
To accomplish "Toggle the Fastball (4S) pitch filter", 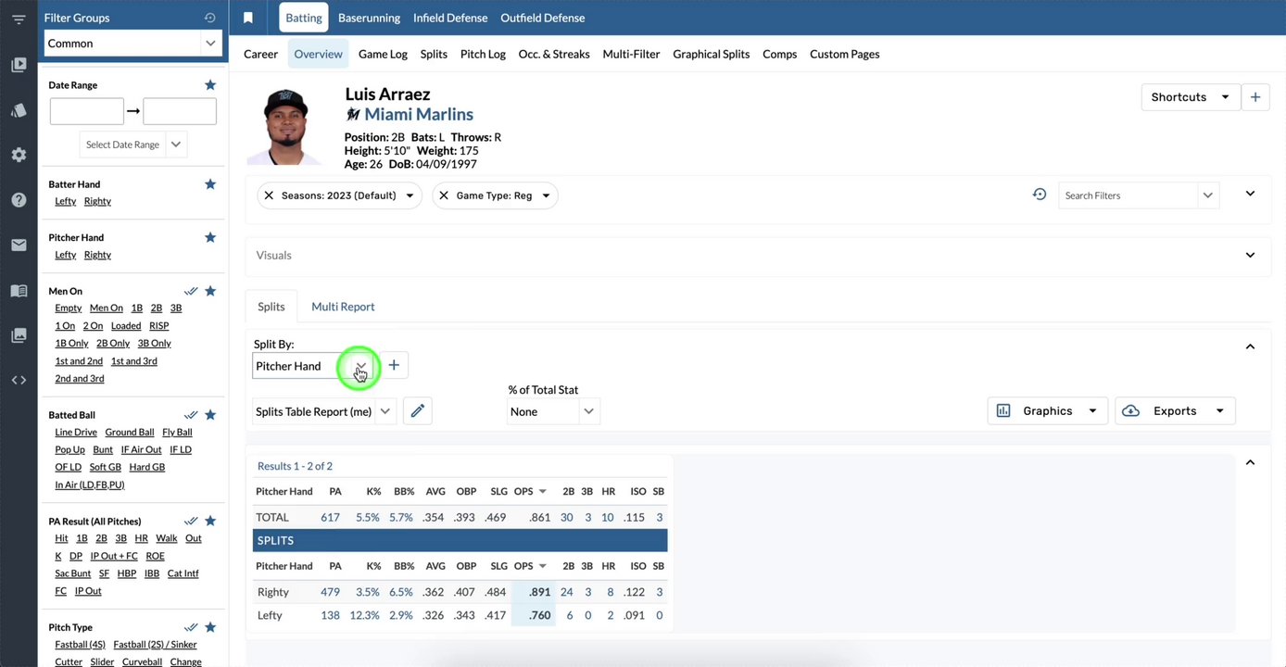I will [x=81, y=645].
